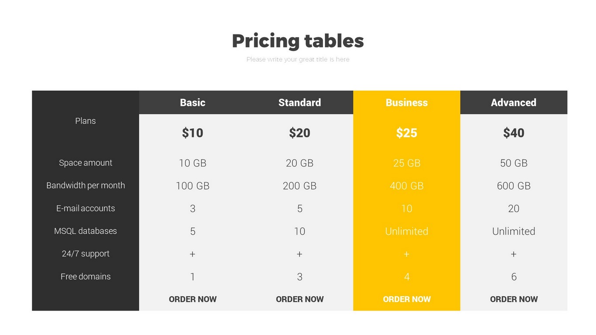Click the $25 Business price

point(407,133)
